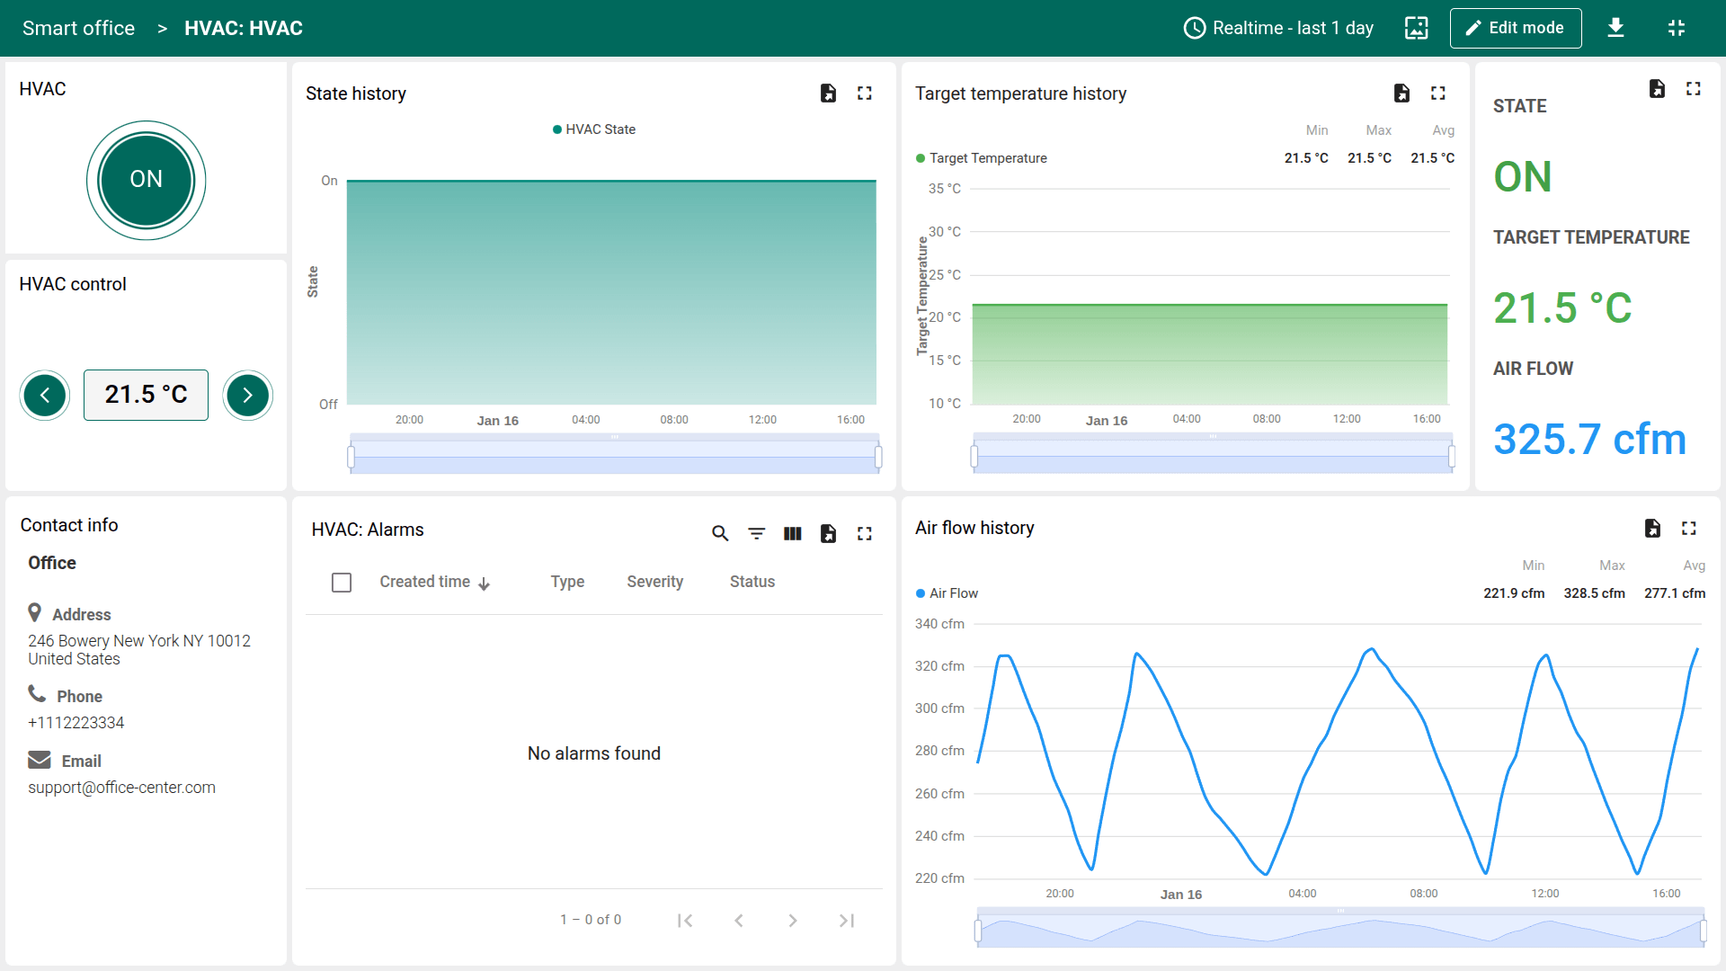Open the alarm filter icon
Image resolution: width=1726 pixels, height=971 pixels.
point(756,534)
